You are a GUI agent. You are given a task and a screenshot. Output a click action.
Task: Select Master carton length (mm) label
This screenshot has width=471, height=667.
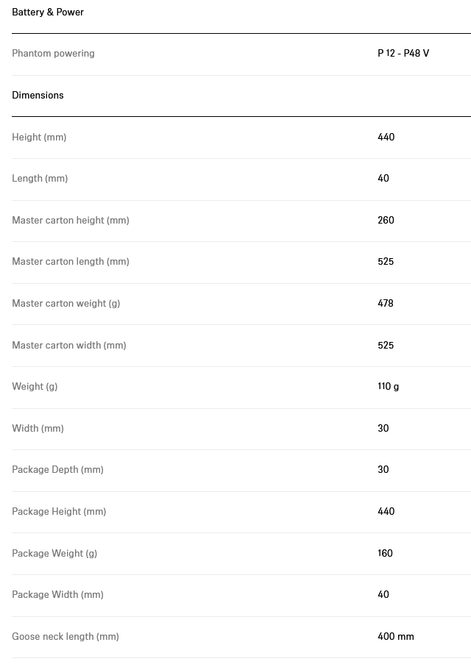71,262
